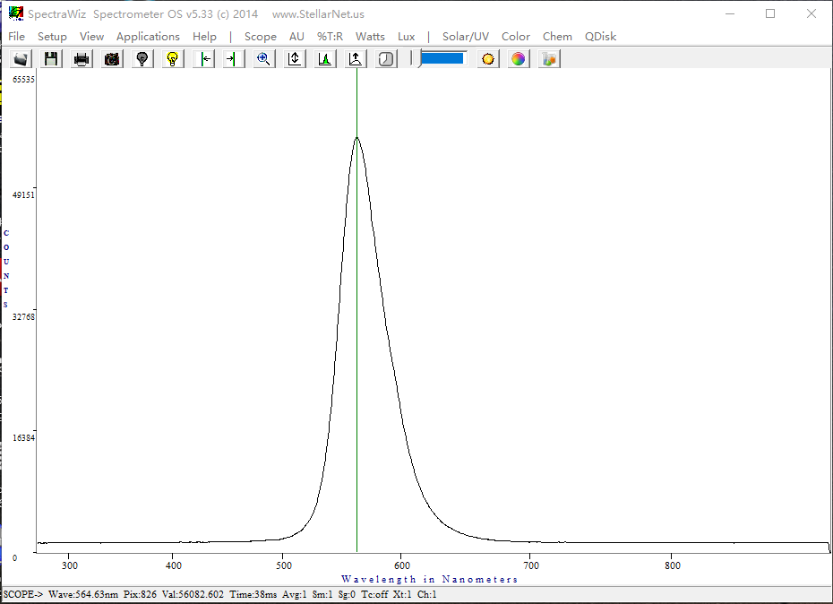This screenshot has width=833, height=604.
Task: Click the blue progress bar in toolbar
Action: pyautogui.click(x=442, y=58)
